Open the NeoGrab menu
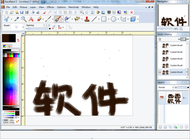 coord(73,7)
